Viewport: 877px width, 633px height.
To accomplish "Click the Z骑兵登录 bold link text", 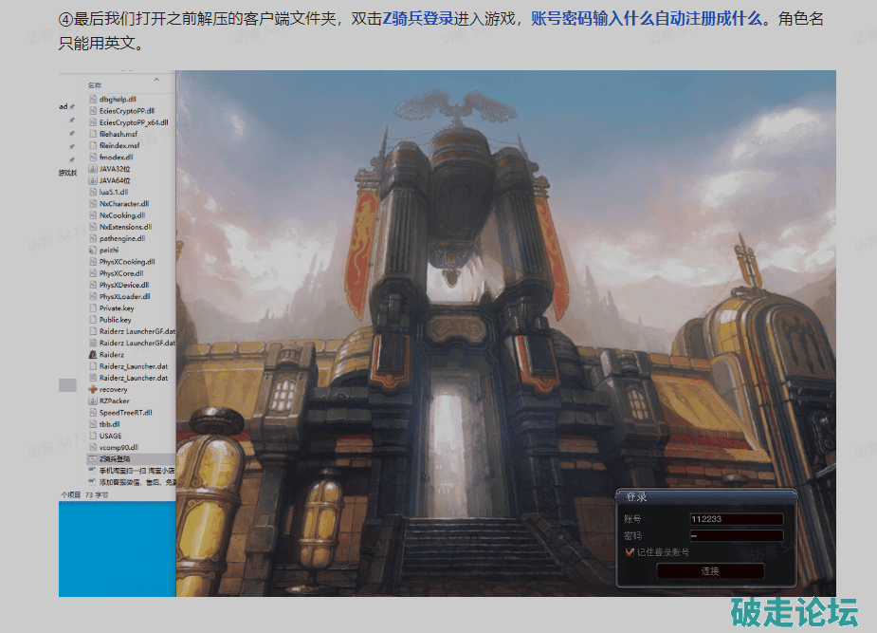I will point(417,18).
